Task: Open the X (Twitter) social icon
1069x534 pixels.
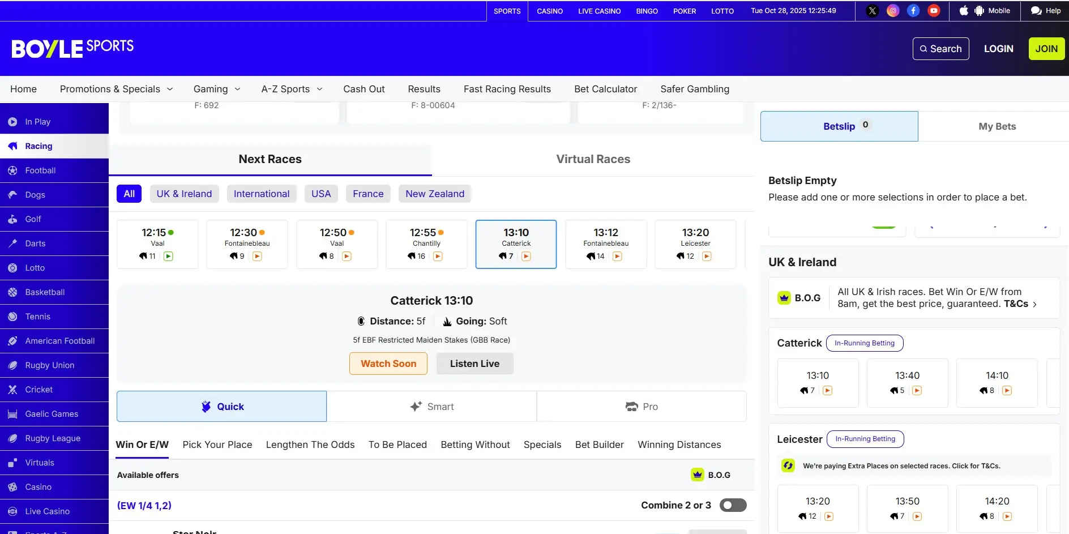Action: (x=873, y=11)
